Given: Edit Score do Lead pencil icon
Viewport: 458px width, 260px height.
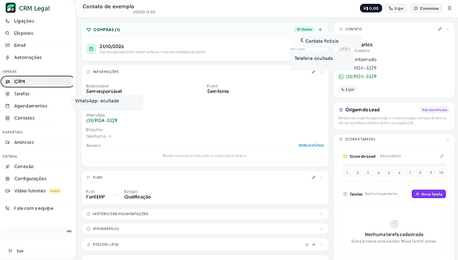Looking at the screenshot, I should 442,156.
